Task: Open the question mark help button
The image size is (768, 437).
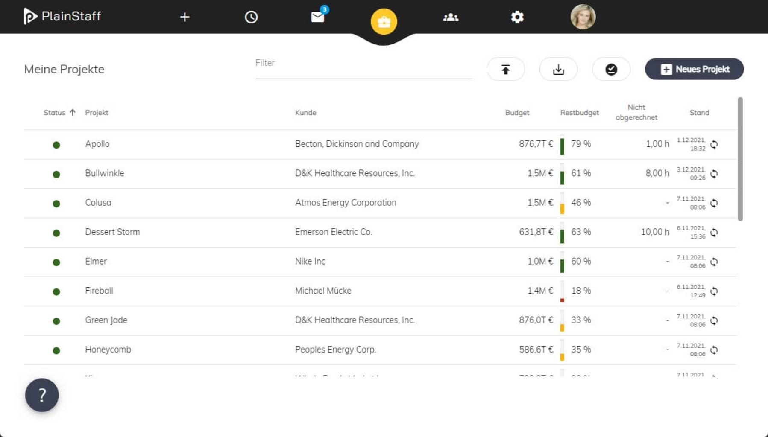Action: point(42,395)
